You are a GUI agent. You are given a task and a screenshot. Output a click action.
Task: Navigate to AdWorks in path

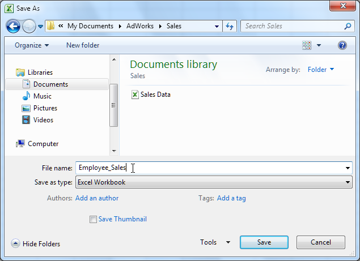[140, 26]
